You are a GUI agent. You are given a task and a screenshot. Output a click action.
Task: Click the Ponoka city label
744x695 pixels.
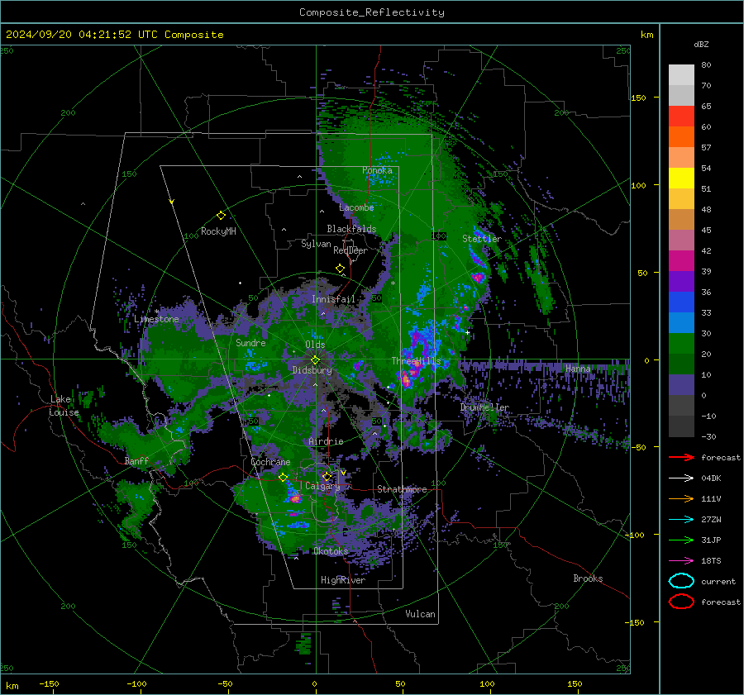pos(377,170)
